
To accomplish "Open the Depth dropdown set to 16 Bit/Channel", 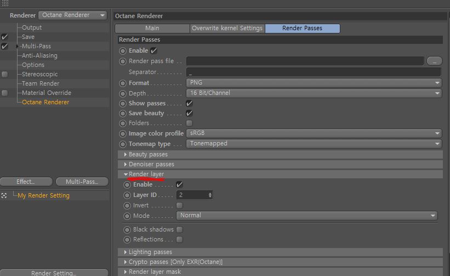I will 314,93.
